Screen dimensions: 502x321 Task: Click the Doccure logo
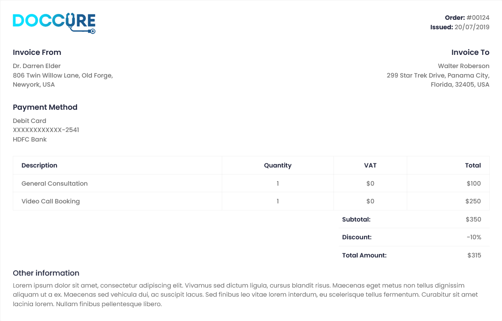(54, 24)
